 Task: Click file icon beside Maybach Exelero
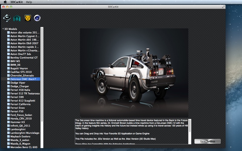tap(8, 137)
